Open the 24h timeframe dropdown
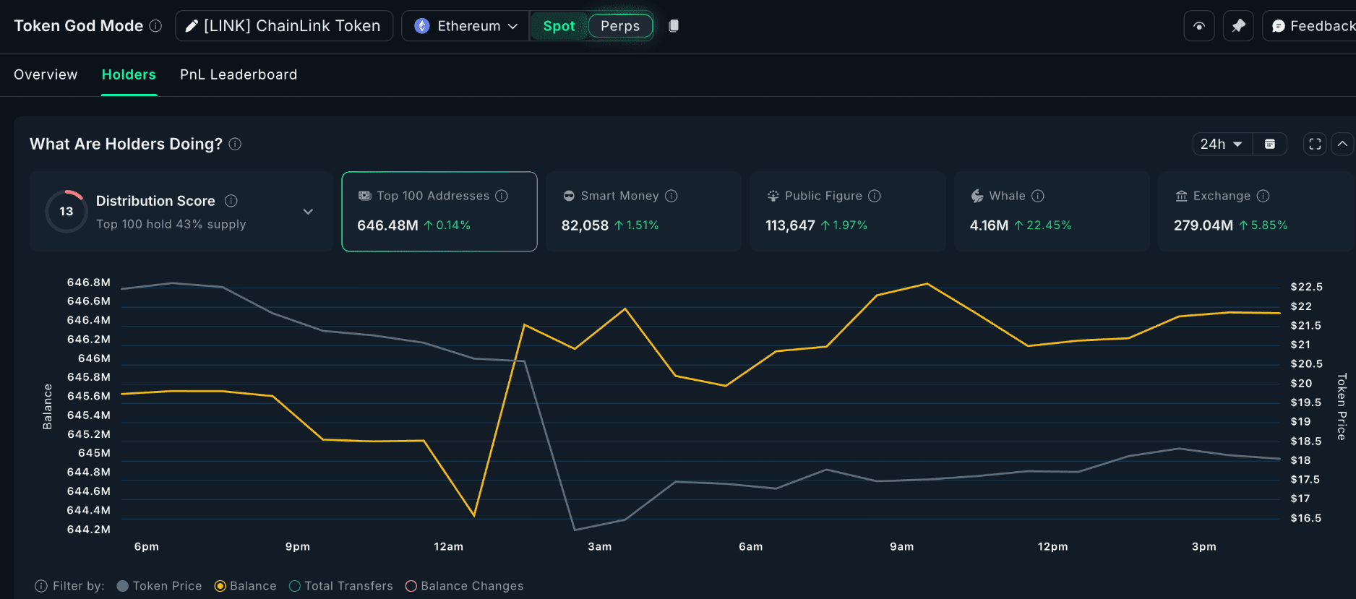The width and height of the screenshot is (1356, 599). coord(1221,144)
